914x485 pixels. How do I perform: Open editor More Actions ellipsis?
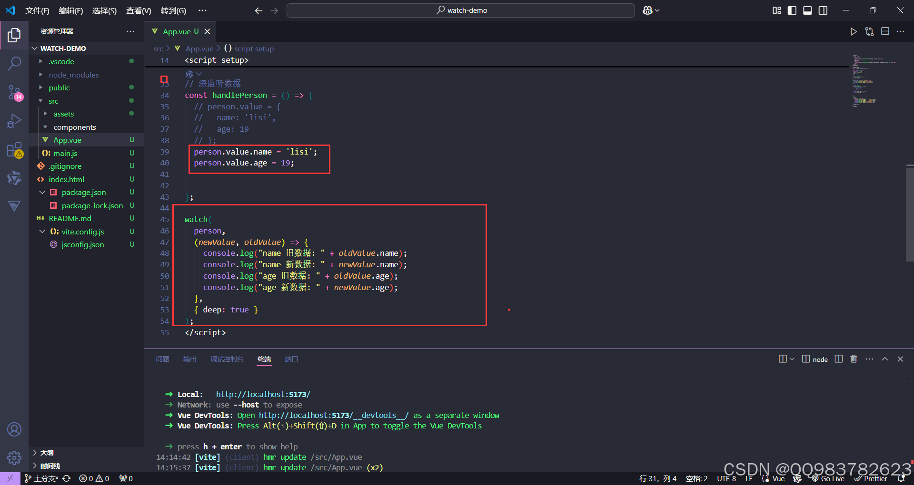[900, 31]
